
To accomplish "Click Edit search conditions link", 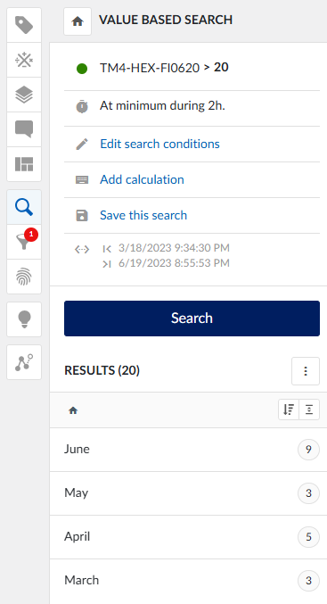I will (159, 144).
